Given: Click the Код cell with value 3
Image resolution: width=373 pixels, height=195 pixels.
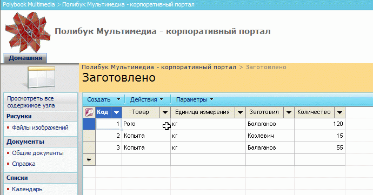Looking at the screenshot, I should tap(109, 147).
